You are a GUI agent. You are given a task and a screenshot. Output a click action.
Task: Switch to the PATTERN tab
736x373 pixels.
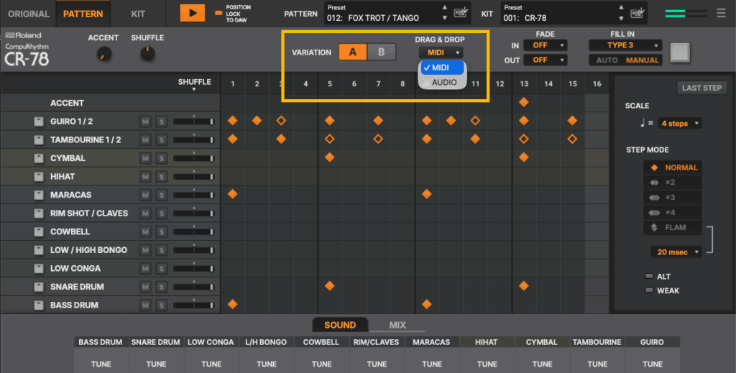click(x=83, y=14)
